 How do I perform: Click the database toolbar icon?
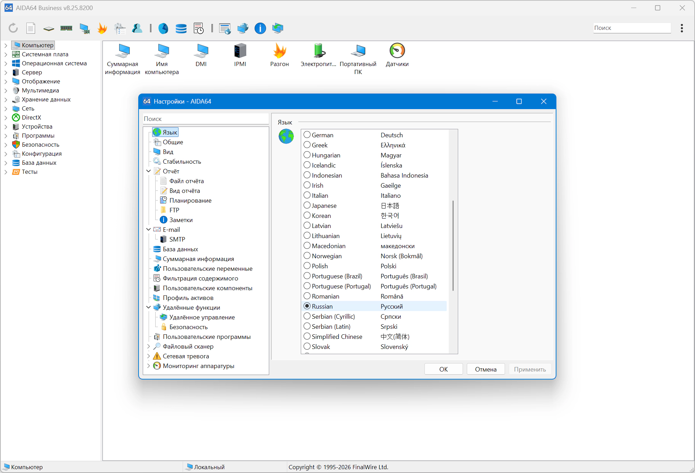coord(181,28)
